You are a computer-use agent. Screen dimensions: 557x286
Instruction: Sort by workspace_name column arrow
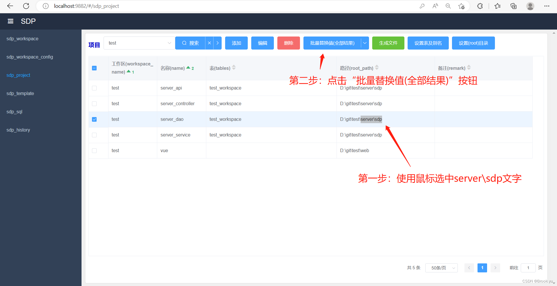129,71
